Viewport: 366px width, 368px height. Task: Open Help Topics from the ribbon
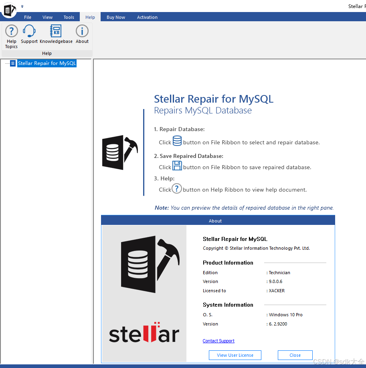coord(11,36)
